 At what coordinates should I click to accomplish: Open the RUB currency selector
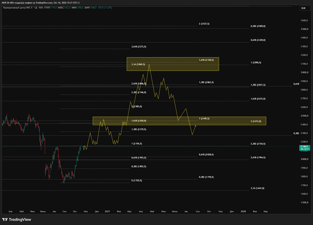click(x=305, y=8)
